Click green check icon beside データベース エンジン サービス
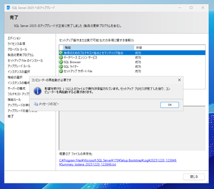Viewport: 214px width, 189px height. pyautogui.click(x=61, y=58)
